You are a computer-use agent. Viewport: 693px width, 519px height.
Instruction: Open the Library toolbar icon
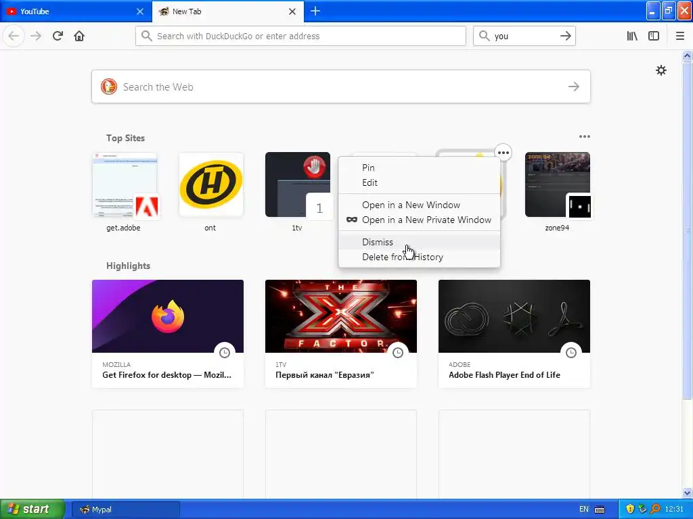point(632,36)
